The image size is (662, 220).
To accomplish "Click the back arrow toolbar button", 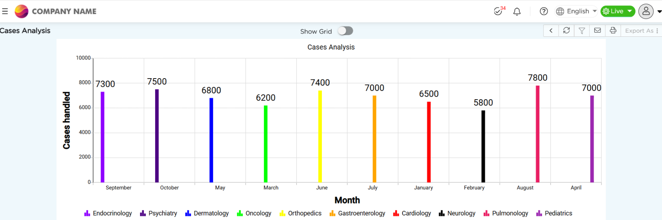I will click(x=551, y=31).
